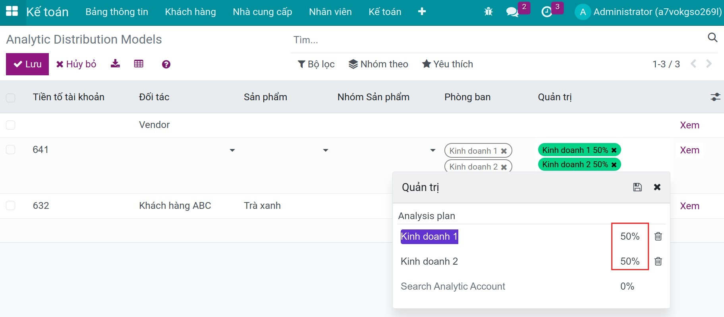Tick checkbox for Vendor row
724x317 pixels.
(11, 125)
